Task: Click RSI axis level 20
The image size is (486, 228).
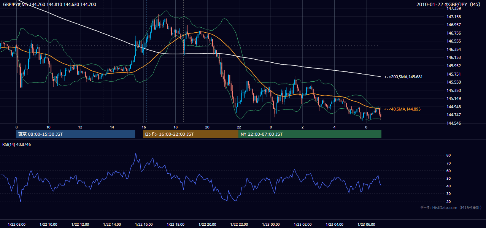Action: click(448, 201)
